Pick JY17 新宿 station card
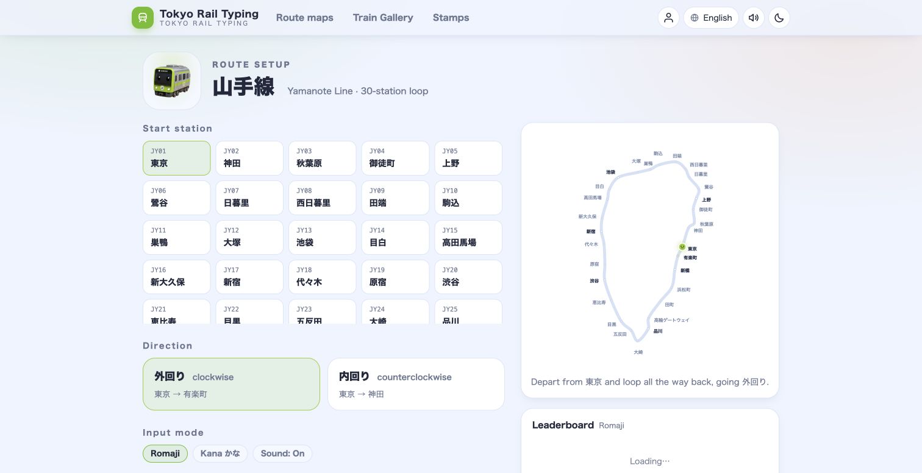 [249, 277]
